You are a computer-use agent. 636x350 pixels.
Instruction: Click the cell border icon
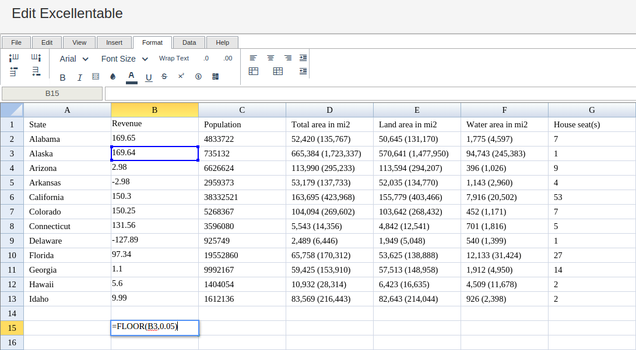pos(96,77)
